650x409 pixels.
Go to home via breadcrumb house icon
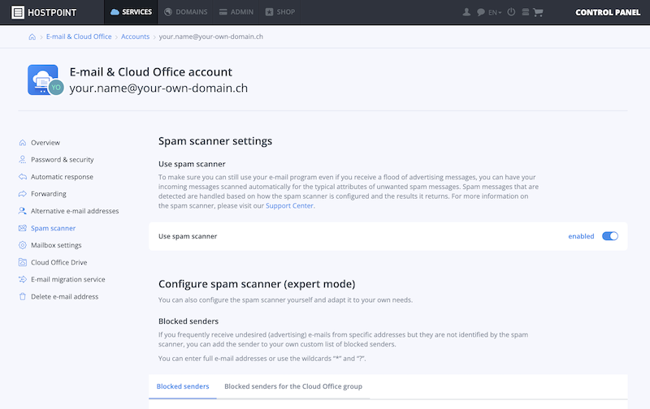[32, 37]
